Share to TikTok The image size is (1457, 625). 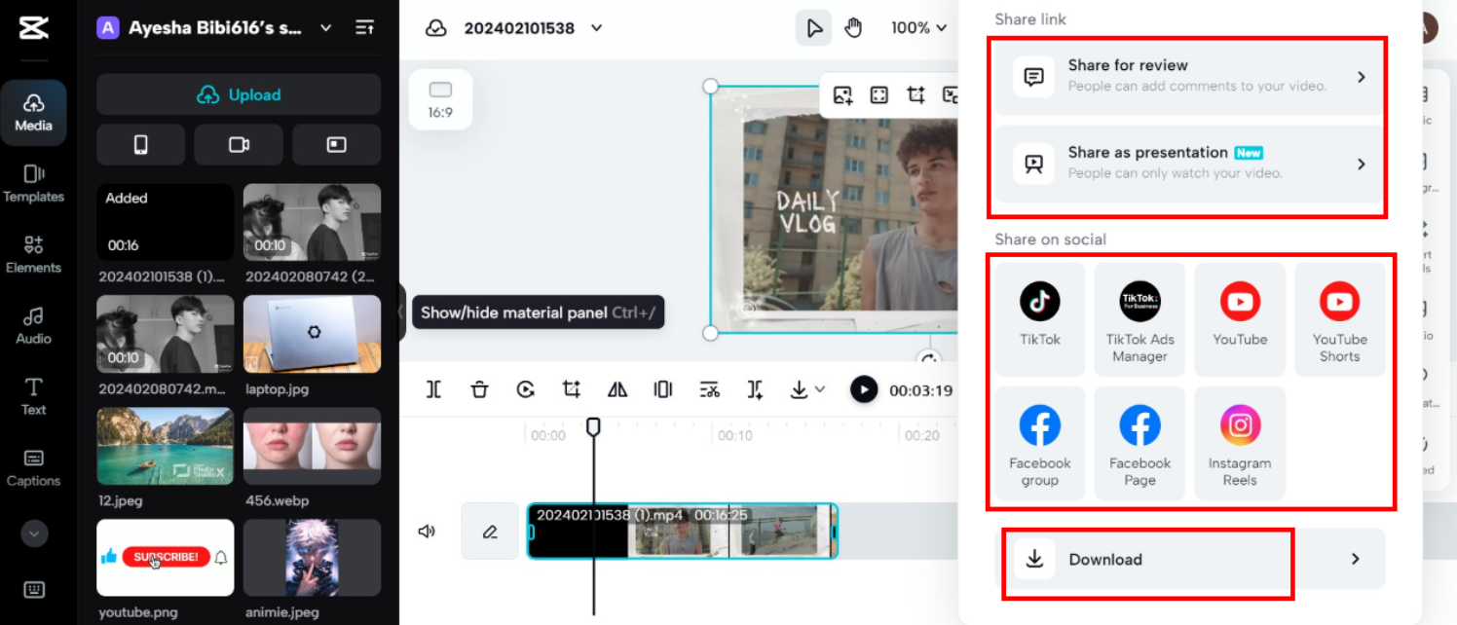[x=1040, y=318]
